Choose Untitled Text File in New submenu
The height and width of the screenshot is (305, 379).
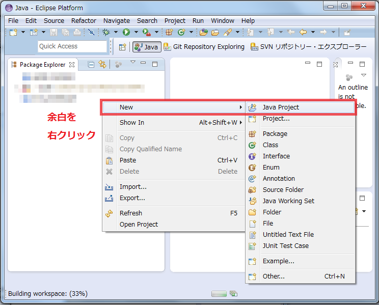pos(301,235)
